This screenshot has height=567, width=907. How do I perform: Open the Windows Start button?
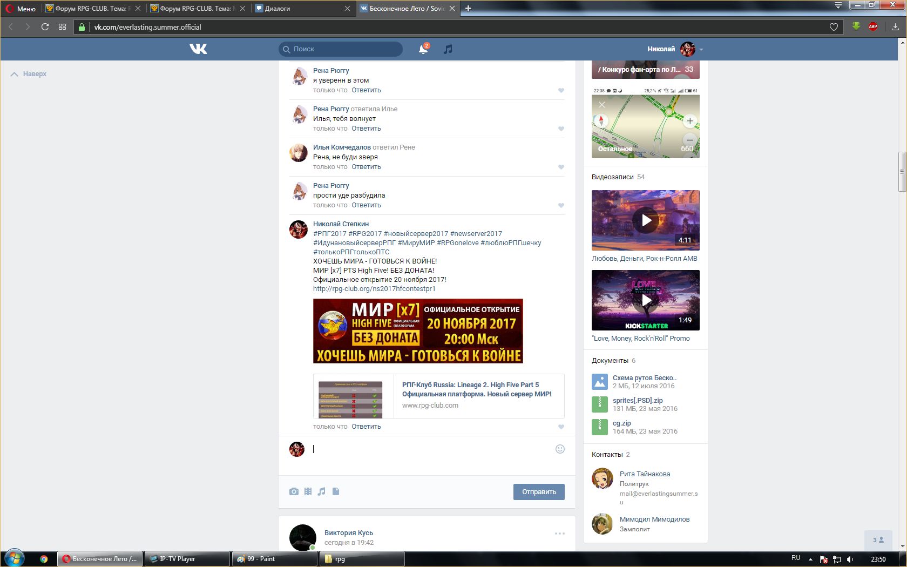coord(15,559)
